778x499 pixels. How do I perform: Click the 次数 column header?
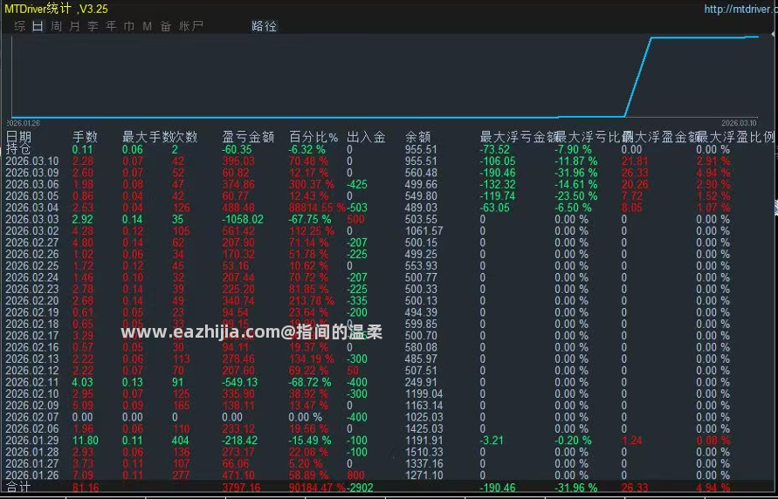click(185, 137)
